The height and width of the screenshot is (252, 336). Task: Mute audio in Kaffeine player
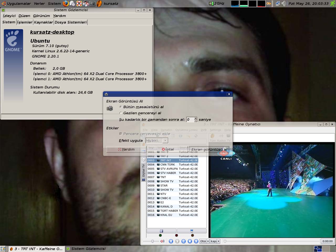[x=162, y=241]
